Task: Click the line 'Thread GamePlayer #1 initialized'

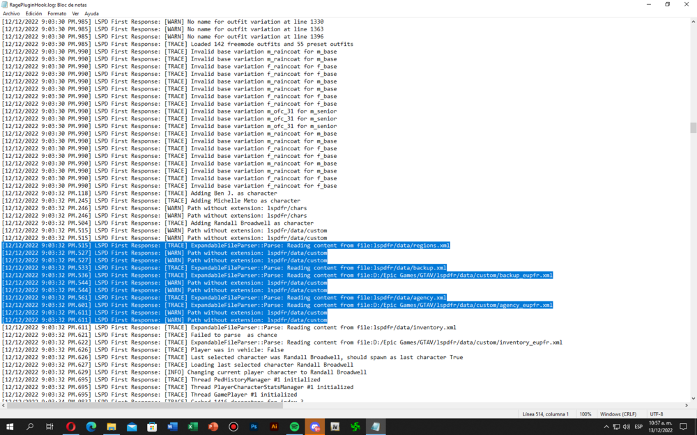Action: point(149,395)
